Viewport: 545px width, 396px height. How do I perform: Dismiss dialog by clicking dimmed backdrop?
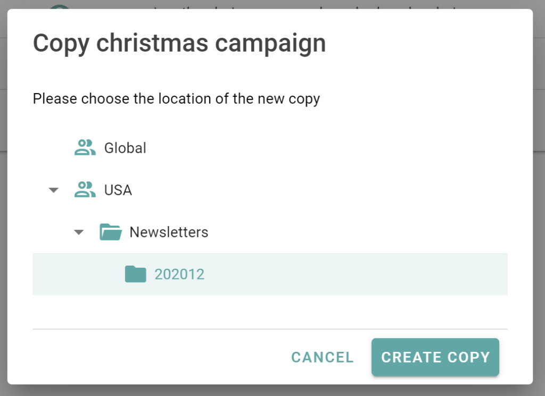click(539, 209)
